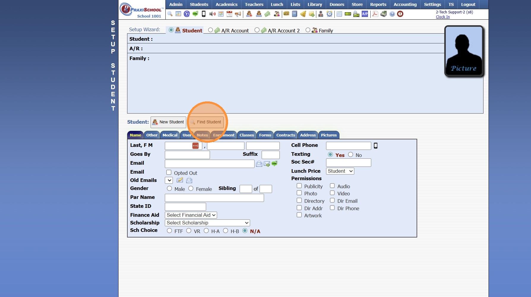Click the New Student button
The width and height of the screenshot is (531, 297).
click(168, 122)
